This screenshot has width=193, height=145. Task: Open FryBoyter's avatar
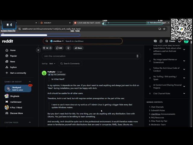[x=44, y=73]
